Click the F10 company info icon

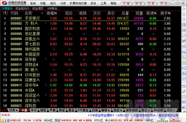(184, 52)
